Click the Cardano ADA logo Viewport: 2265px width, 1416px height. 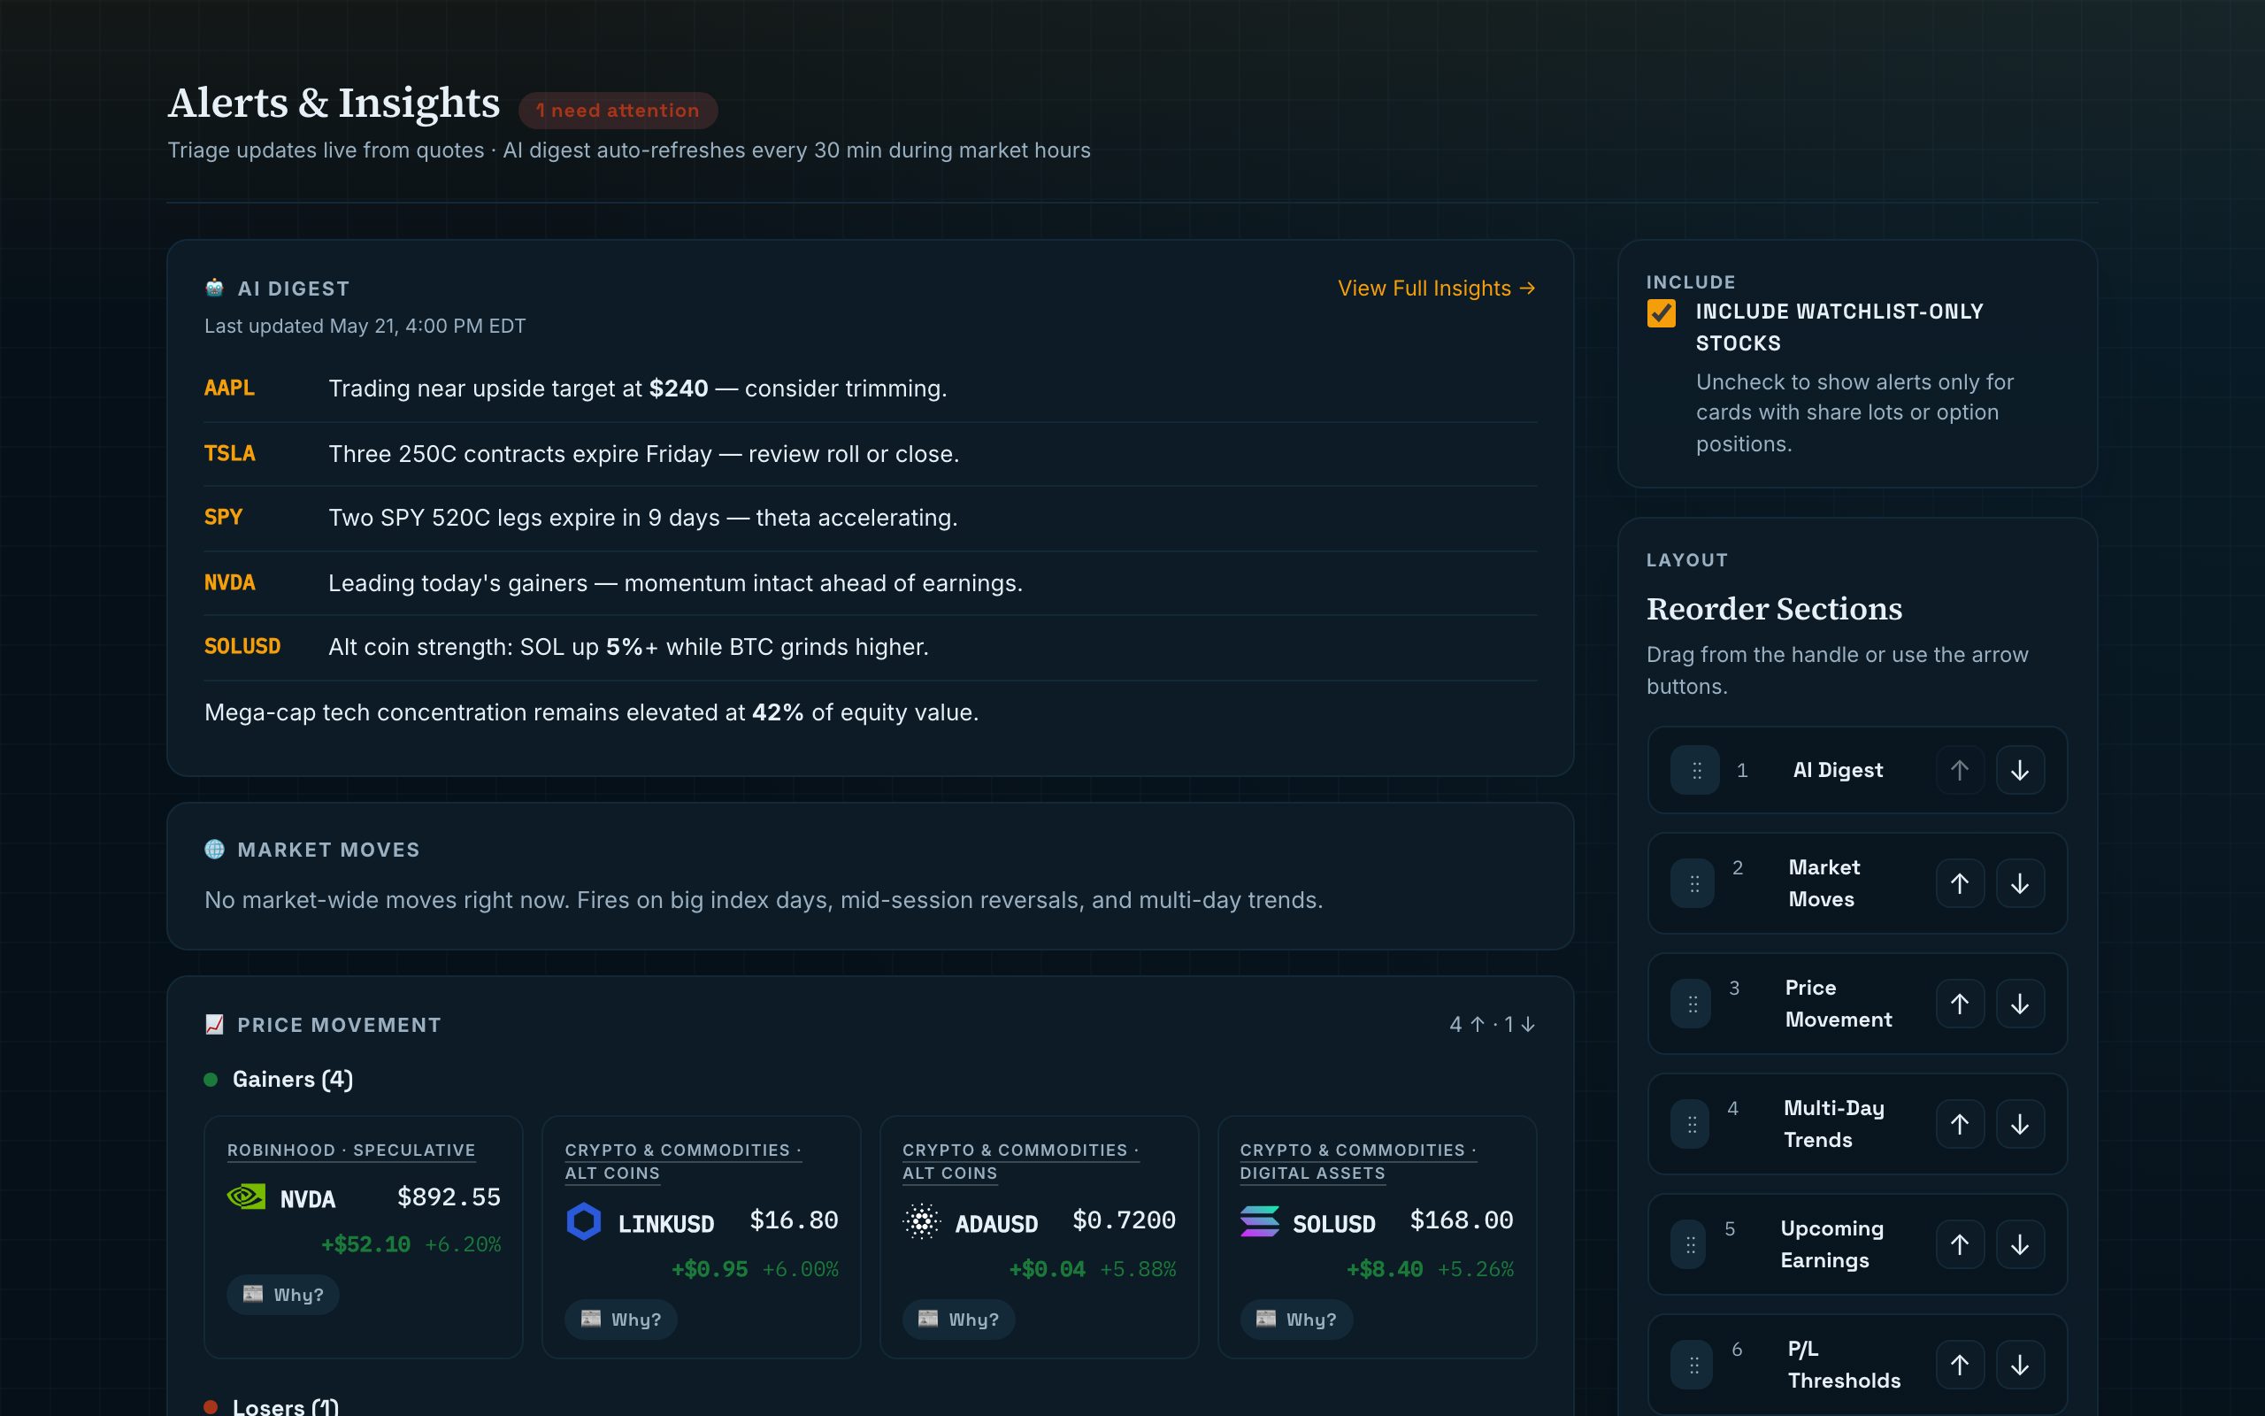(922, 1221)
